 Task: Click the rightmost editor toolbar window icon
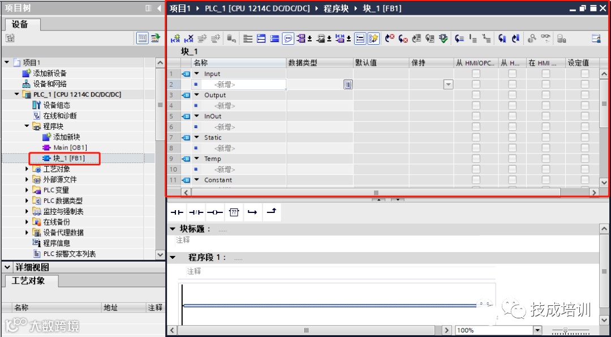pyautogui.click(x=596, y=38)
